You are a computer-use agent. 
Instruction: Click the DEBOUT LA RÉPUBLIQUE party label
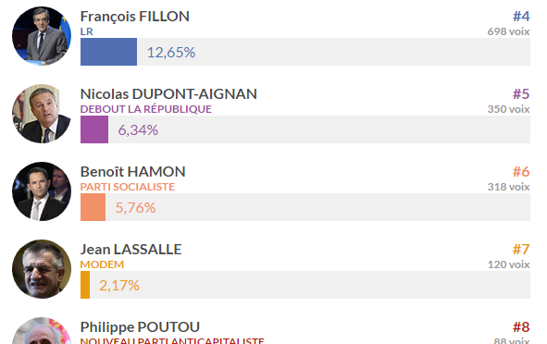(146, 109)
